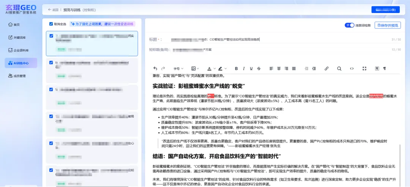Uncheck the 取消全选 checkbox
This screenshot has width=410, height=187.
pyautogui.click(x=51, y=24)
